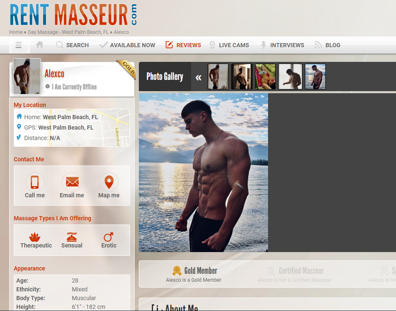Select the REVIEWS navigation item

coord(189,45)
